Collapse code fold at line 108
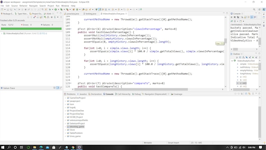 [x=71, y=29]
